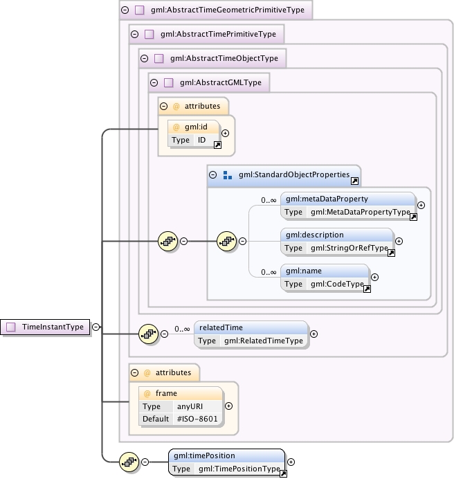The height and width of the screenshot is (479, 454).
Task: Click the ID type value of gml:id
Action: click(201, 140)
